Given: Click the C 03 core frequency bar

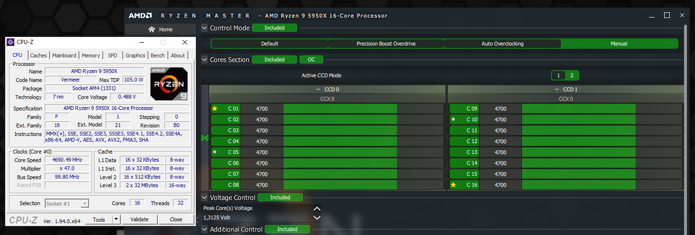Looking at the screenshot, I should 340,130.
